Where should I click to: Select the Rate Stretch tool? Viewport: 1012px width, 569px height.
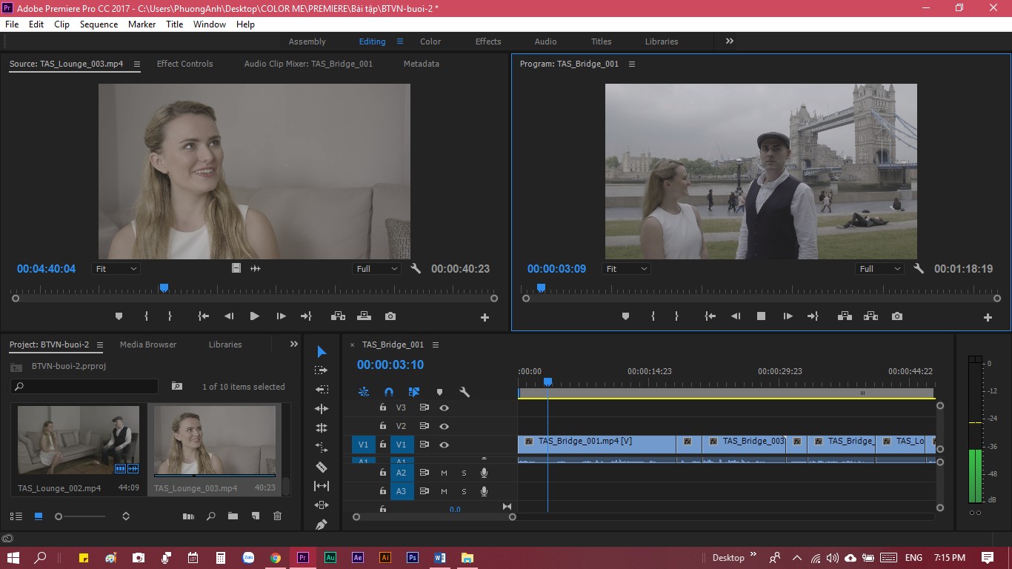[x=321, y=447]
